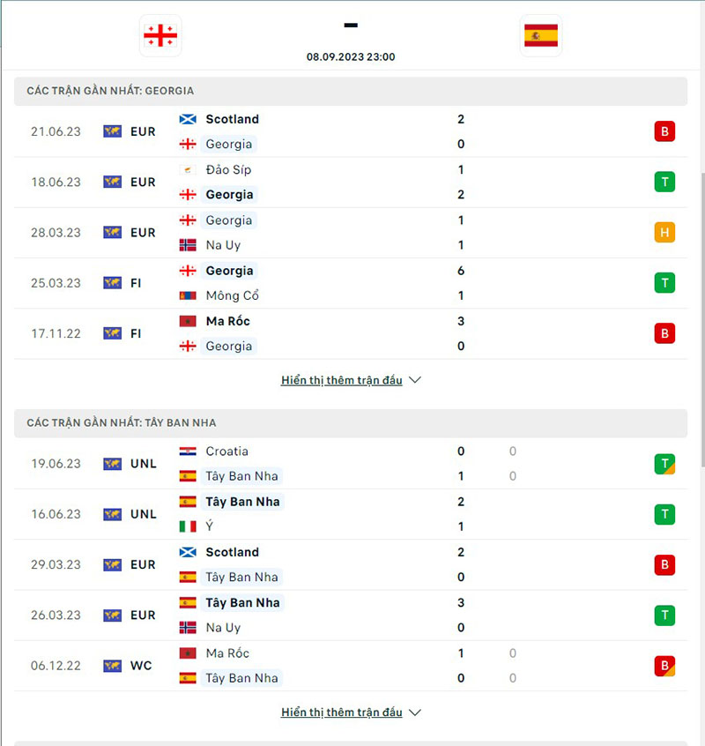Open 'Các trận gần nhất: Tây Ban Nha' header

point(122,423)
